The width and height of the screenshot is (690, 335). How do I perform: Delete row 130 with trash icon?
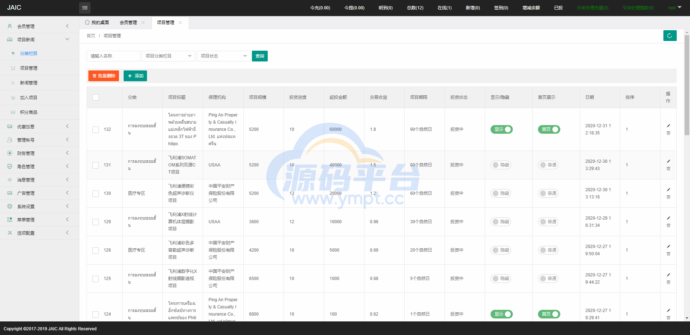(668, 197)
